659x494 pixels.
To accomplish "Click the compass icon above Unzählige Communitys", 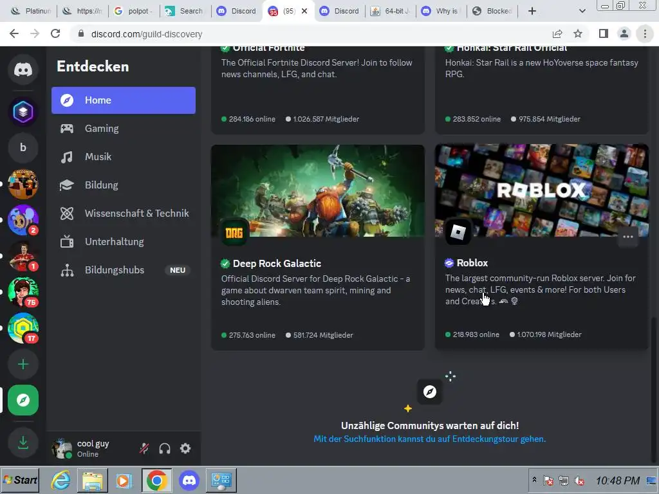I will point(429,392).
